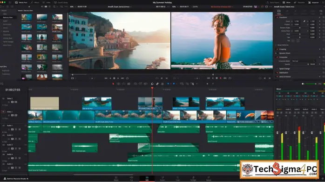Viewport: 325px width, 182px height.
Task: Play the source viewer clip forward
Action: pyautogui.click(x=118, y=78)
